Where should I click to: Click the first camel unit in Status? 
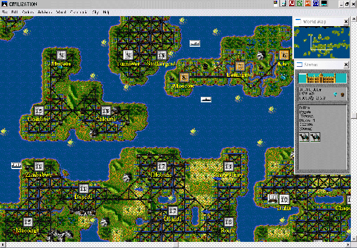point(304,137)
